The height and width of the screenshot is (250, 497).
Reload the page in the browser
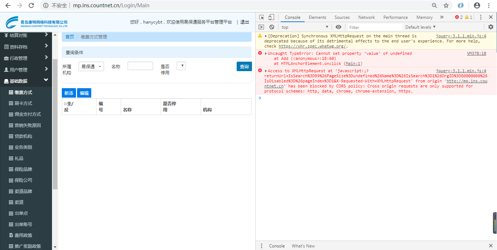[x=31, y=5]
